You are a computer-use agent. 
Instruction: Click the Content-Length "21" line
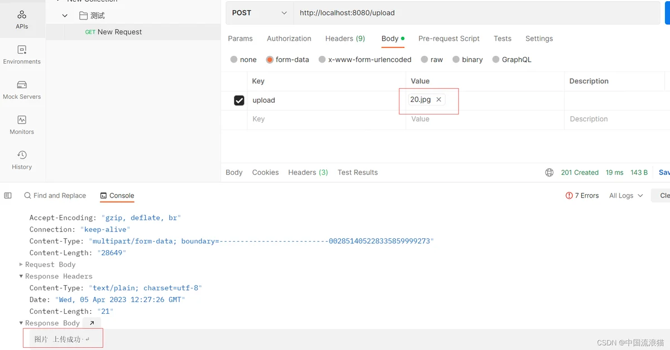click(x=71, y=311)
